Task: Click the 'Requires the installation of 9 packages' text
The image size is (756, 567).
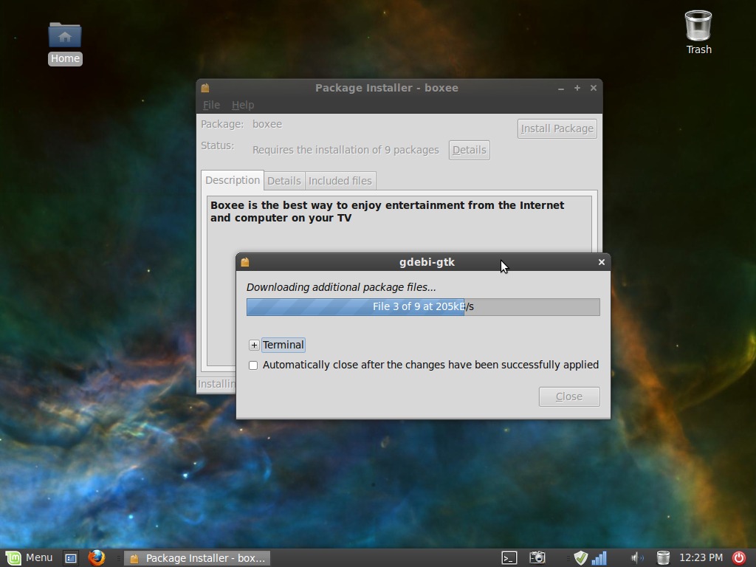Action: coord(346,150)
